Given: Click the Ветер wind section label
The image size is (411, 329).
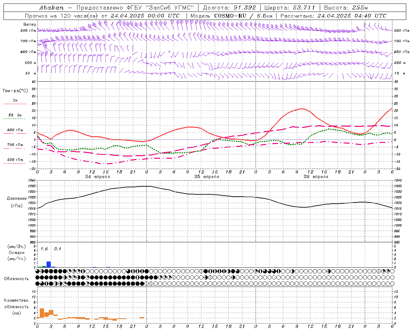Looking at the screenshot, I should click(30, 24).
